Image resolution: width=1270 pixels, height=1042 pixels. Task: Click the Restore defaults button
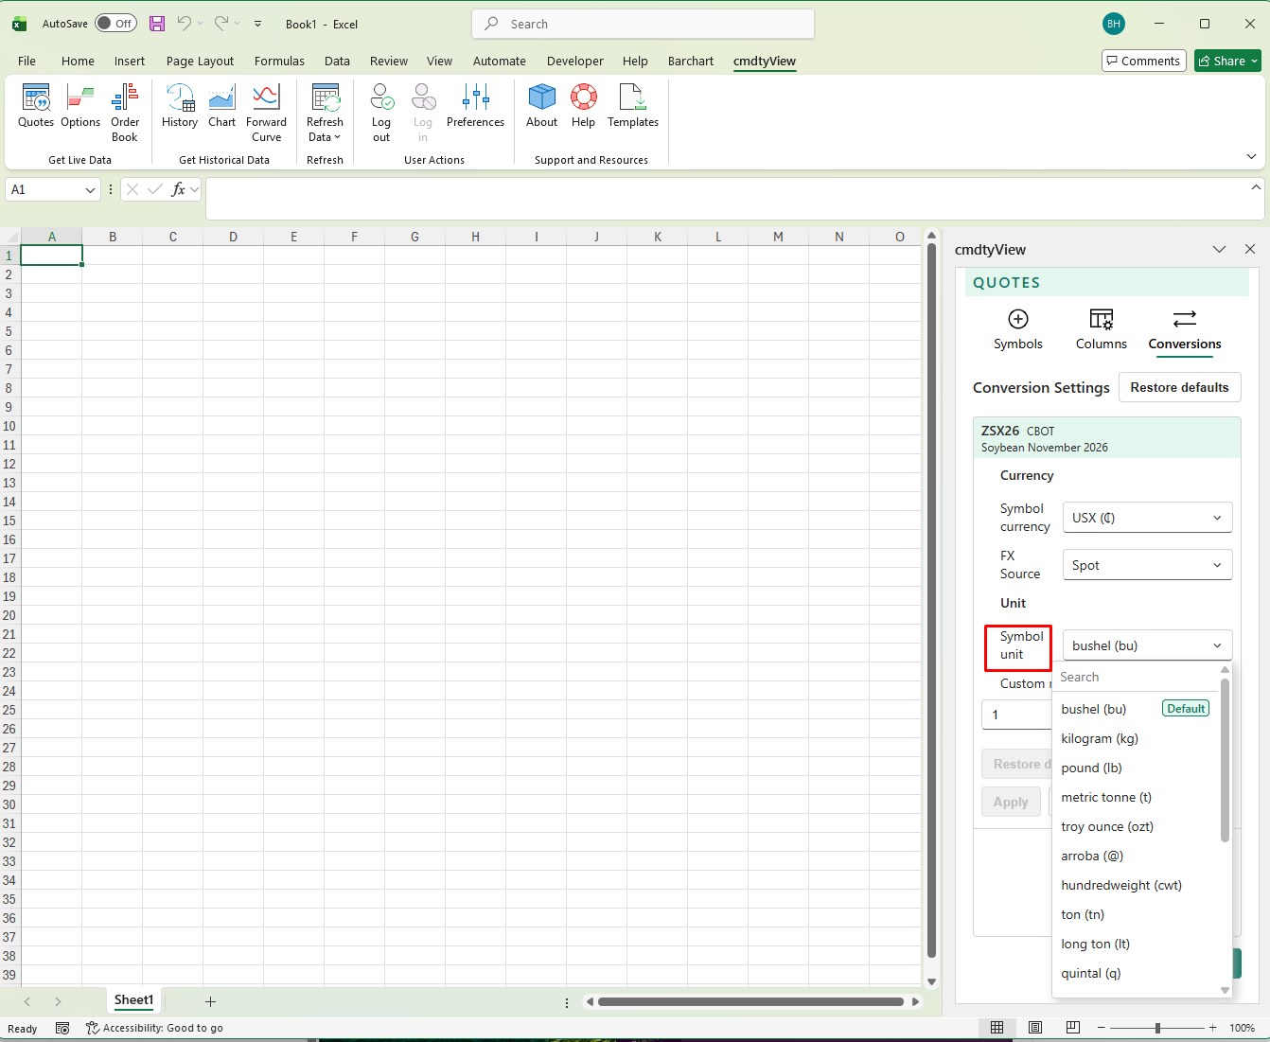point(1179,387)
